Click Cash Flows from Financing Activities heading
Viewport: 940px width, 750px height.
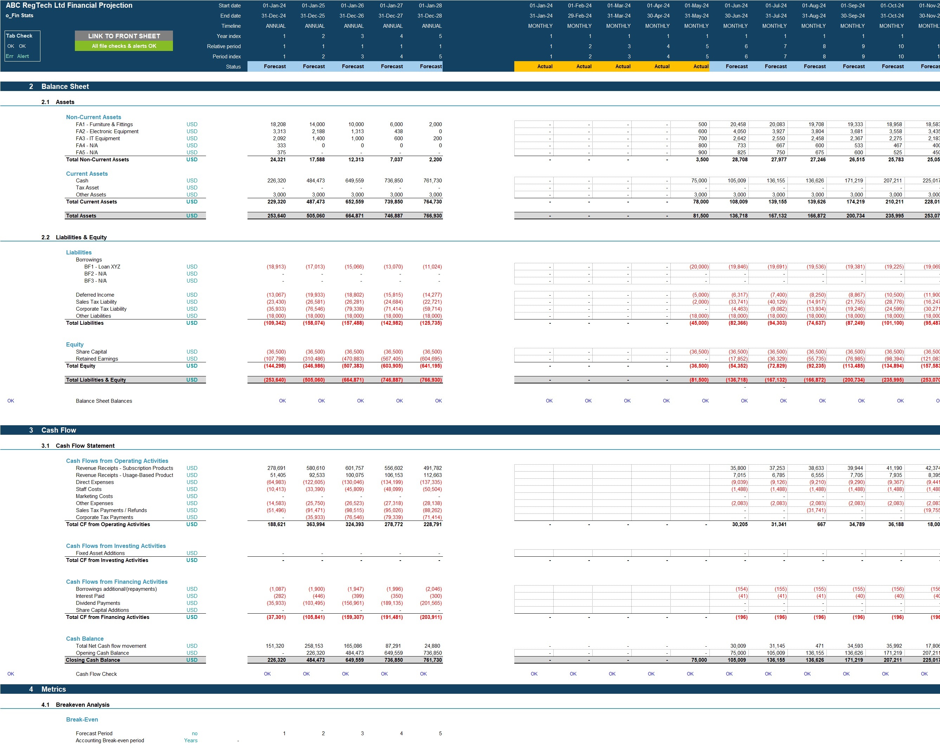[117, 582]
